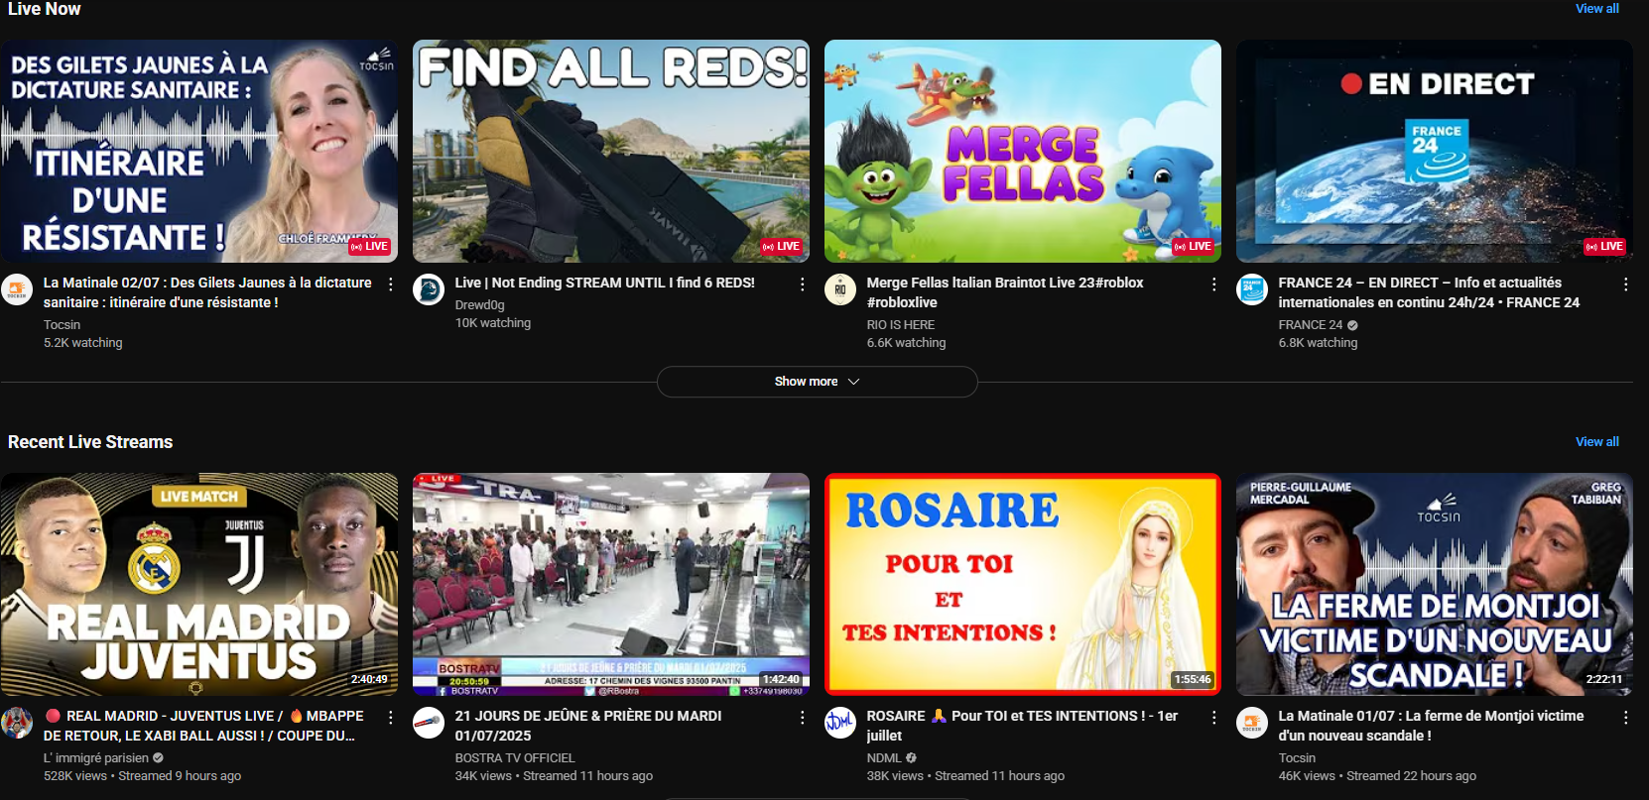Click the RIO IS HERE channel avatar
Viewport: 1649px width, 800px height.
840,289
